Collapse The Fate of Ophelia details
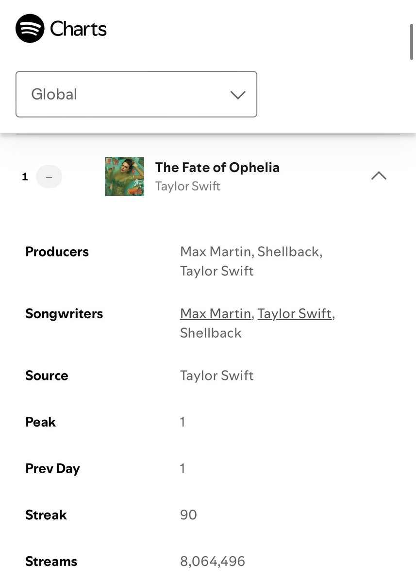This screenshot has height=583, width=416. [379, 176]
